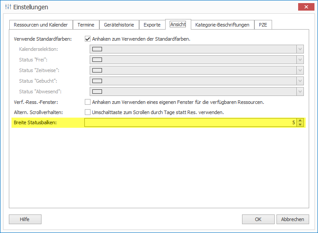Open the Kalenderselektion color dropdown arrow

click(x=300, y=49)
